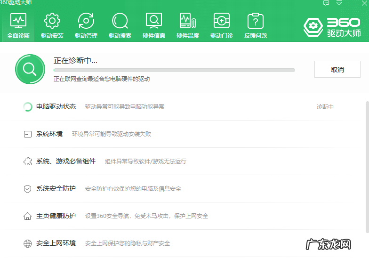
Task: Click 正在联网查询最适合您电脑硬件的驱动 status text
Action: coord(102,79)
